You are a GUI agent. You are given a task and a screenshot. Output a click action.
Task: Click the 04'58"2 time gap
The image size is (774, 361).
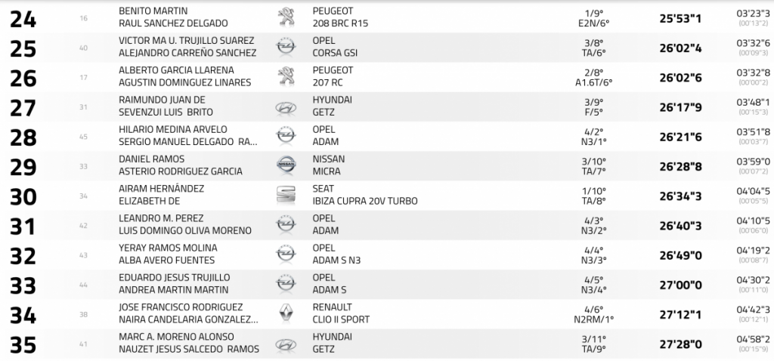click(753, 338)
